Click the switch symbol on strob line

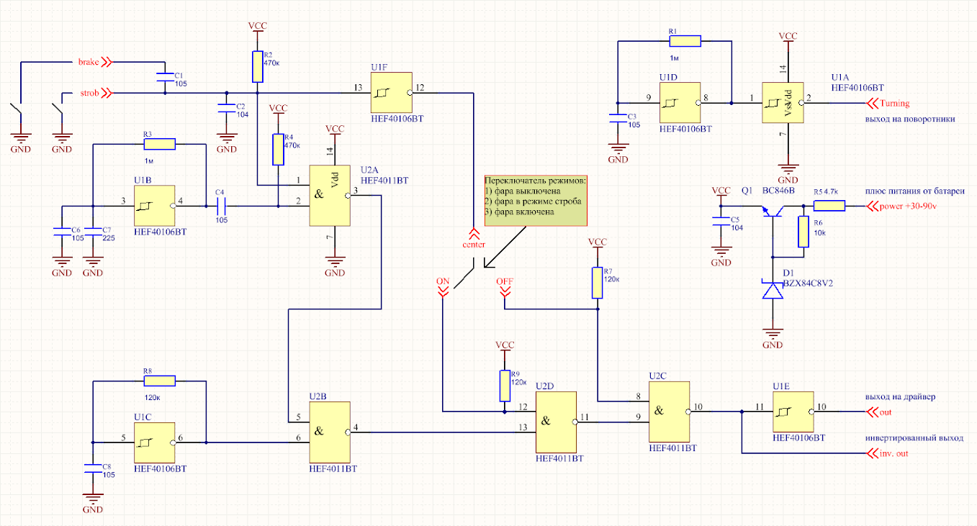pos(58,114)
